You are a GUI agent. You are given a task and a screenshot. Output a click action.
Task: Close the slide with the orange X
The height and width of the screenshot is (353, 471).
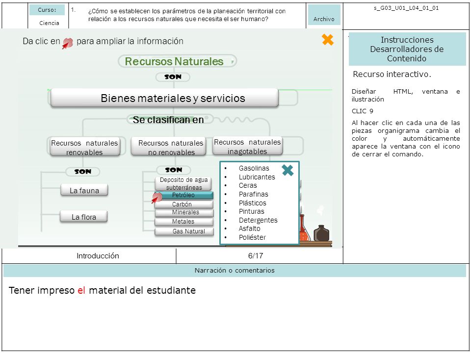[328, 40]
